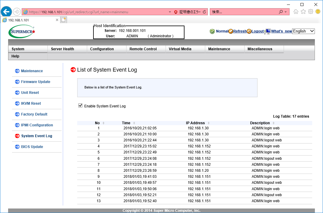Screen dimensions: 323x213
Task: Open Factory Default sidebar link
Action: (34, 114)
